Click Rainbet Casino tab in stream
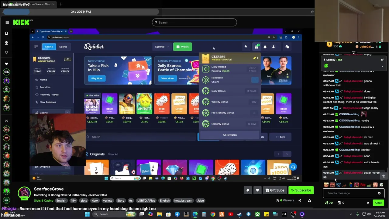Image resolution: width=389 pixels, height=219 pixels. [49, 47]
